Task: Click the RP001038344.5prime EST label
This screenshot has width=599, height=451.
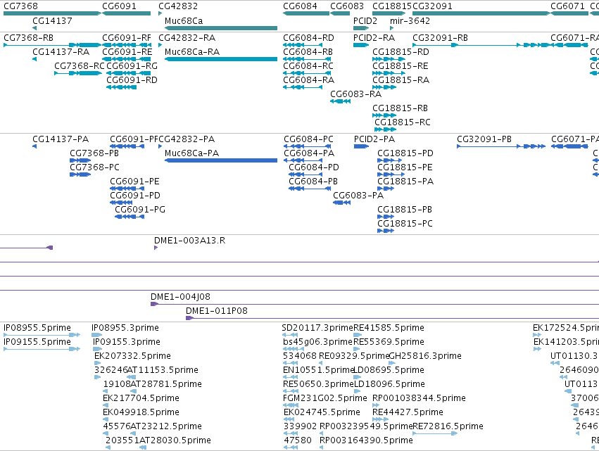Action: pyautogui.click(x=419, y=398)
